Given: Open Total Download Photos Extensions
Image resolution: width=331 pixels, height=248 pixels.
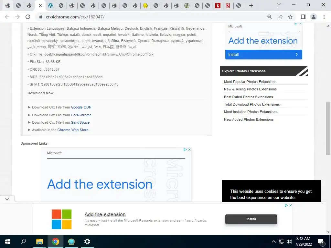Looking at the screenshot, I should 252,104.
